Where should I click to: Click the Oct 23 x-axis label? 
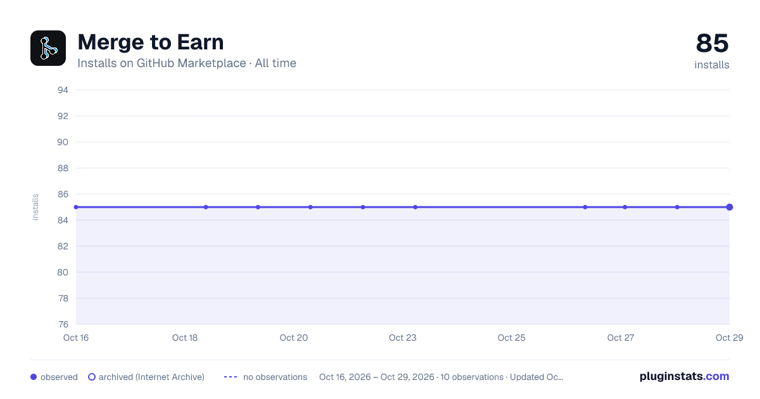coord(403,338)
